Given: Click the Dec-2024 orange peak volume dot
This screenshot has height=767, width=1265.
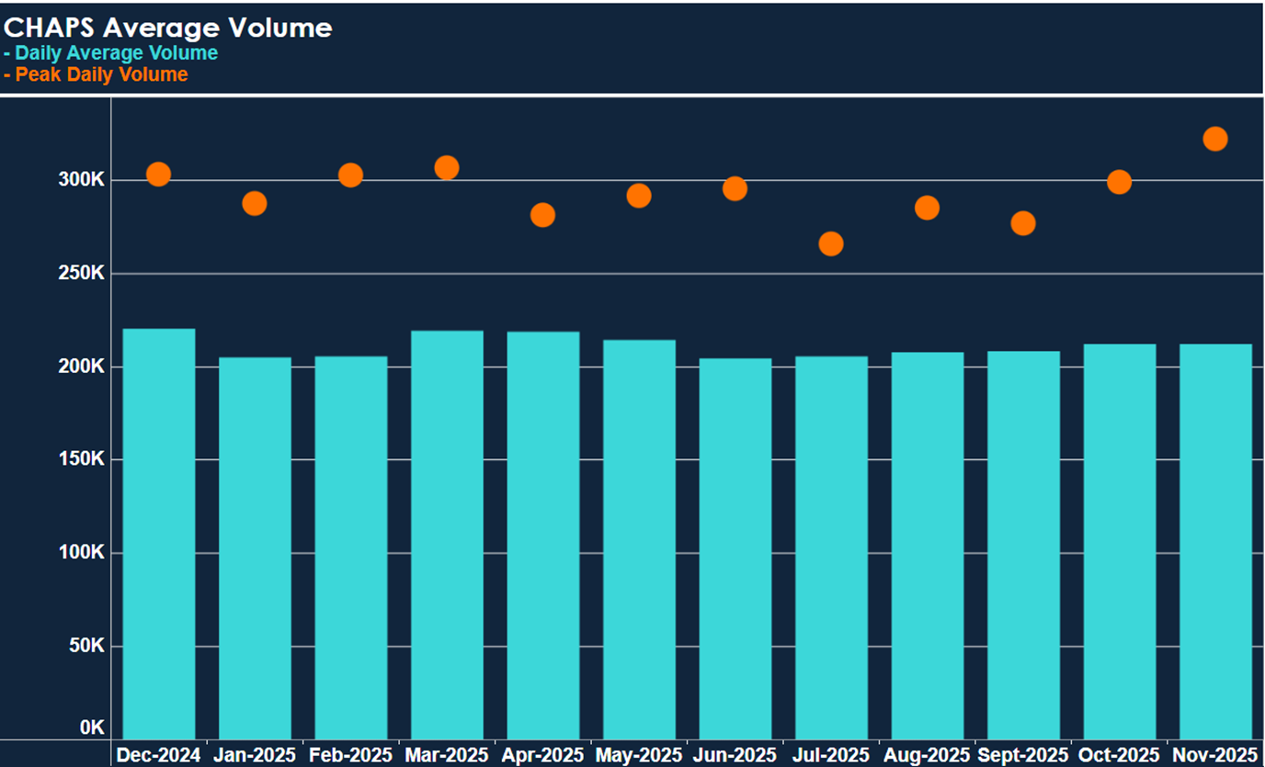Looking at the screenshot, I should click(158, 174).
